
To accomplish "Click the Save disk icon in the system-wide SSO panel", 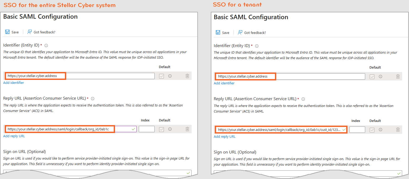I will [x=7, y=32].
